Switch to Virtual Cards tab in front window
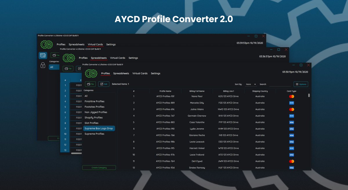 (140, 73)
